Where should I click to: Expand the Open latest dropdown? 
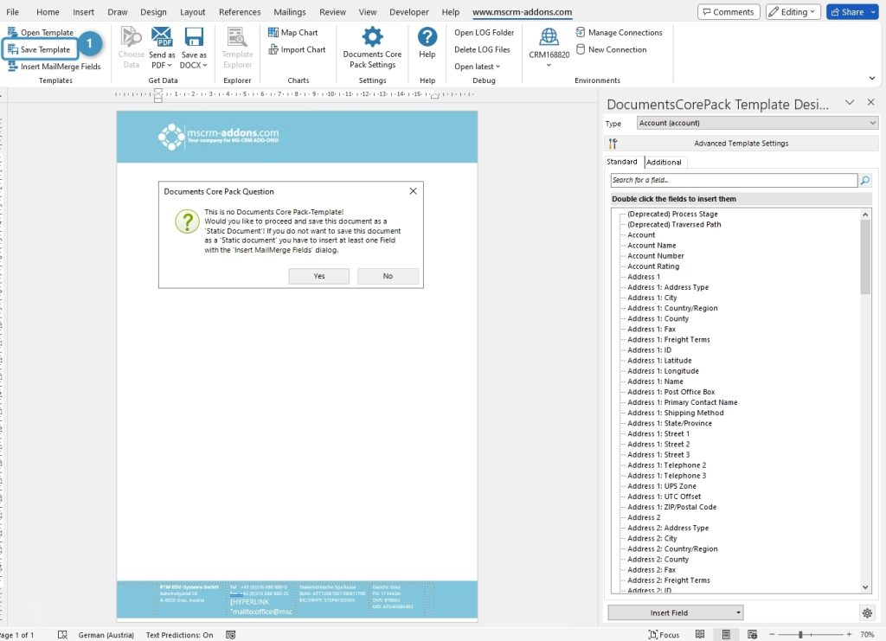(477, 66)
